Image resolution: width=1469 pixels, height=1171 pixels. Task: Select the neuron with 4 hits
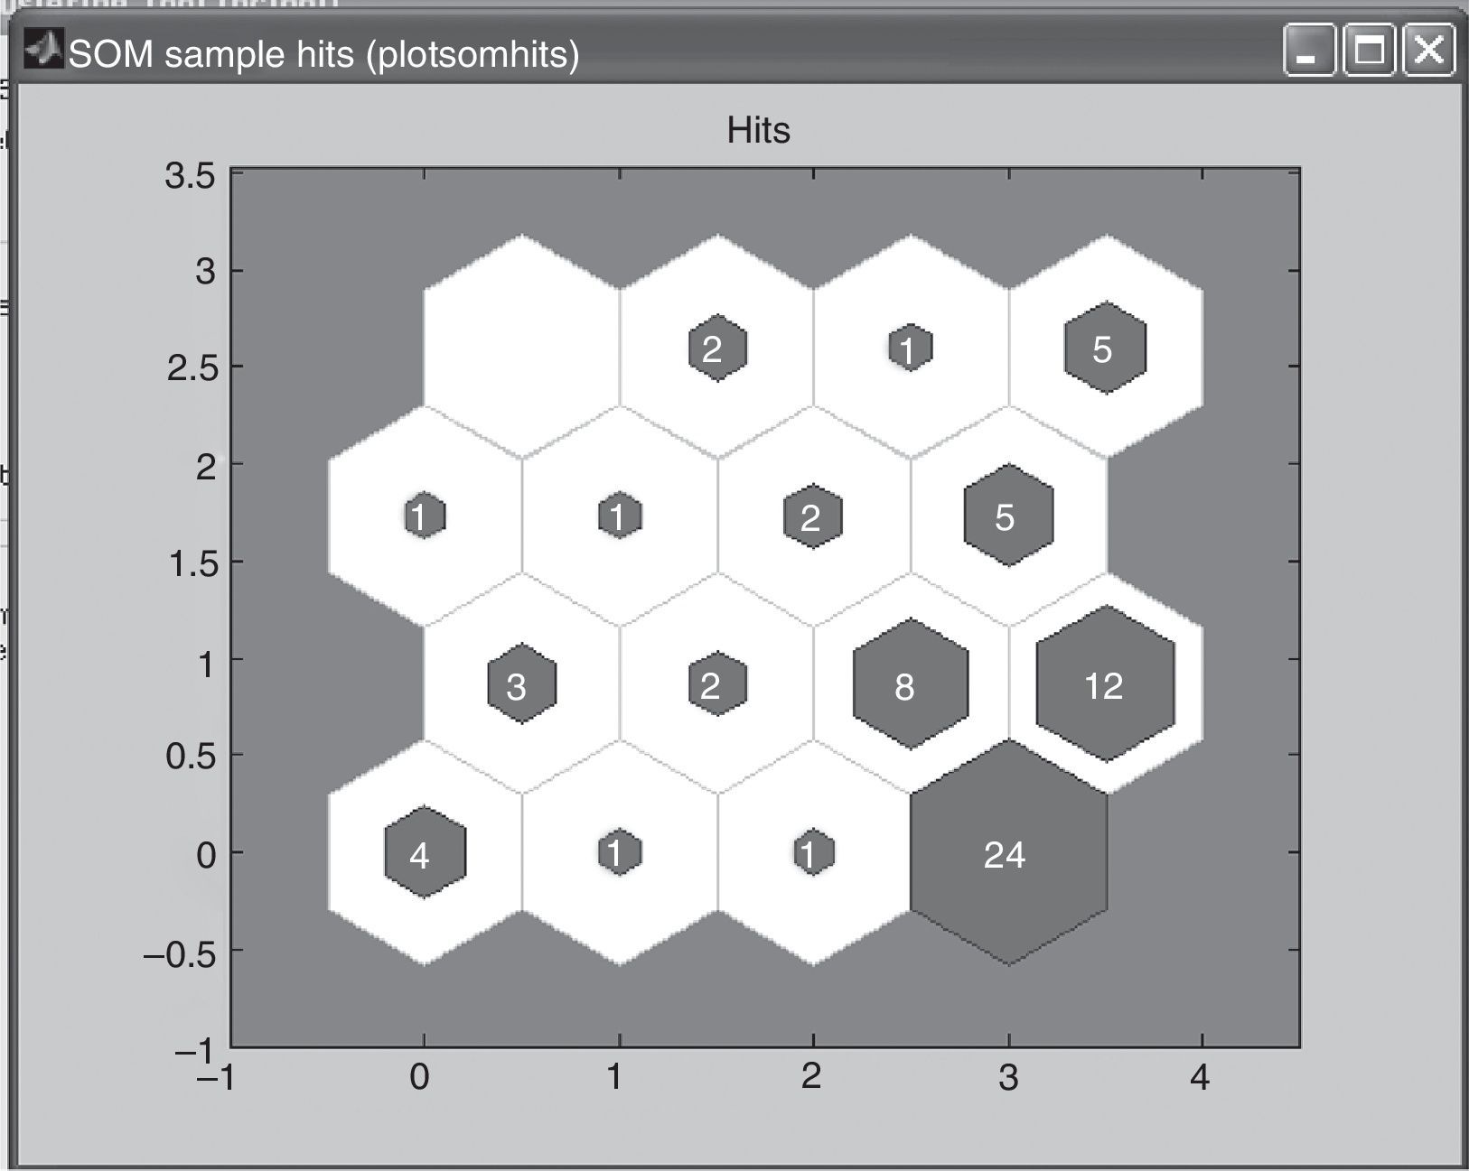(425, 853)
